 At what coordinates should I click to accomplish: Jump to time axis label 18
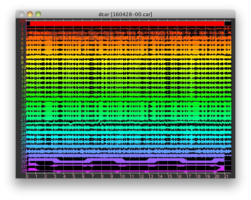(x=198, y=176)
